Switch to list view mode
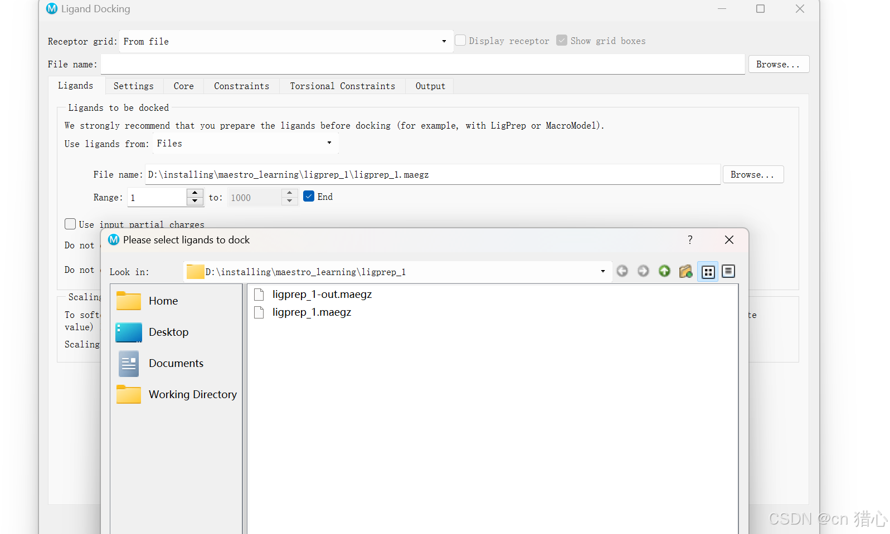The width and height of the screenshot is (890, 534). [x=708, y=272]
